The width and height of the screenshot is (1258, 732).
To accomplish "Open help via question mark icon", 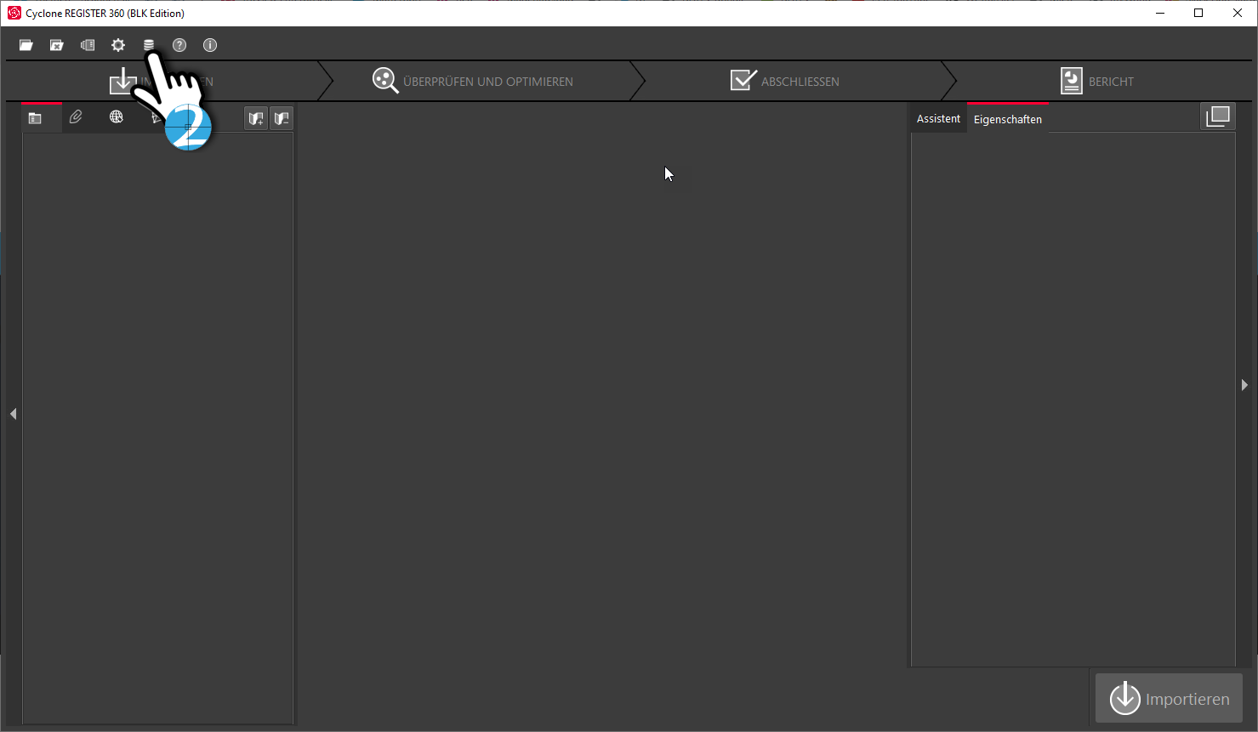I will pyautogui.click(x=179, y=45).
